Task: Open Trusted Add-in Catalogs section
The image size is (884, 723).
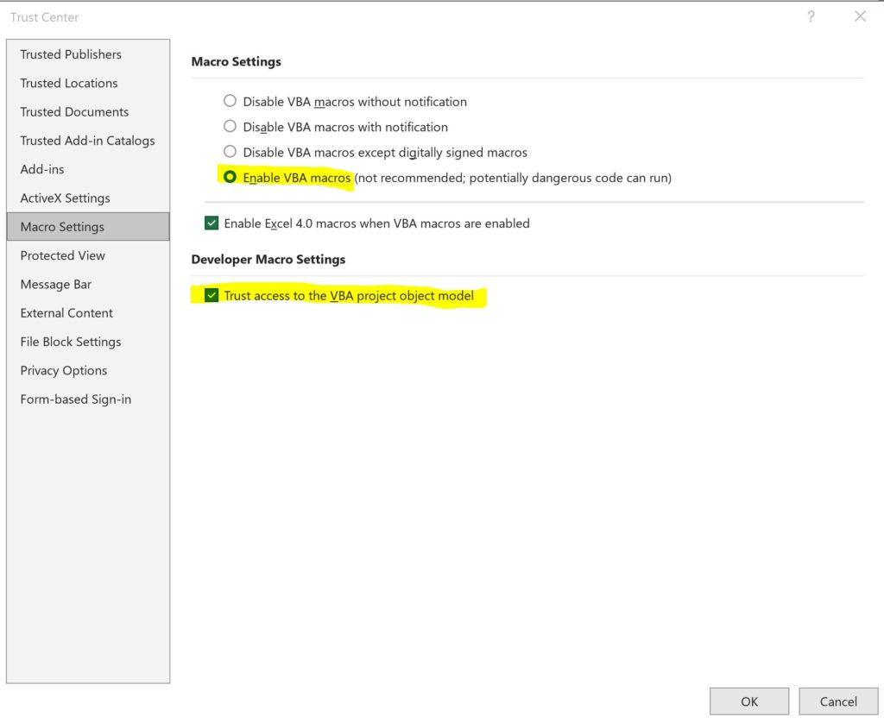Action: click(x=87, y=141)
